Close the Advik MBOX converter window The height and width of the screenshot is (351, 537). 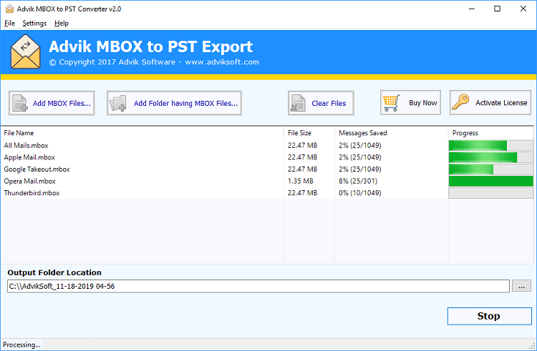click(x=523, y=9)
